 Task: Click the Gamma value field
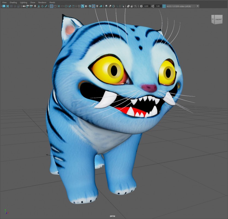click(158, 6)
